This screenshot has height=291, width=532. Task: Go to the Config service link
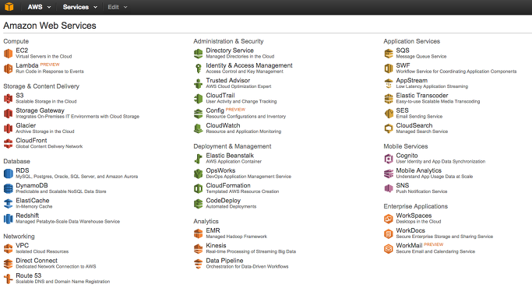(215, 110)
